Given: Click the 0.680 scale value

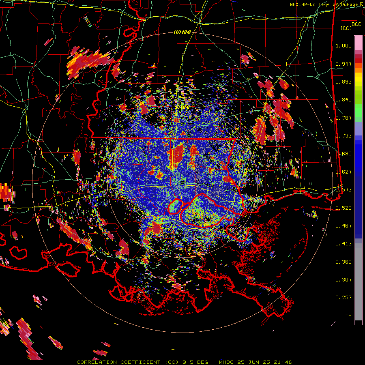Looking at the screenshot, I should pos(344,154).
